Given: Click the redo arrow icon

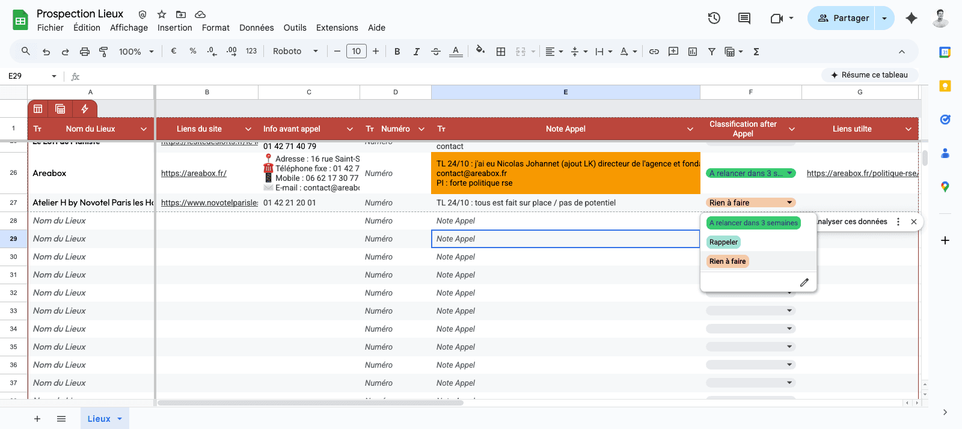Looking at the screenshot, I should pos(65,52).
